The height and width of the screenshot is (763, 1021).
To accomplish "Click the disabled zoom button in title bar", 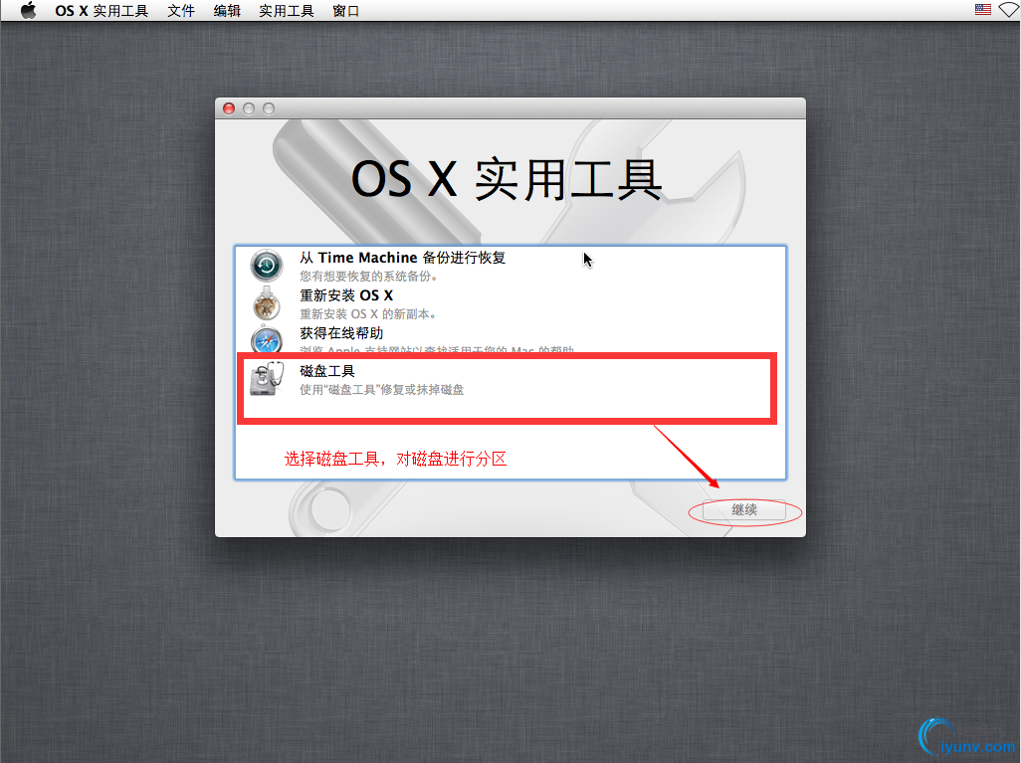I will point(269,108).
